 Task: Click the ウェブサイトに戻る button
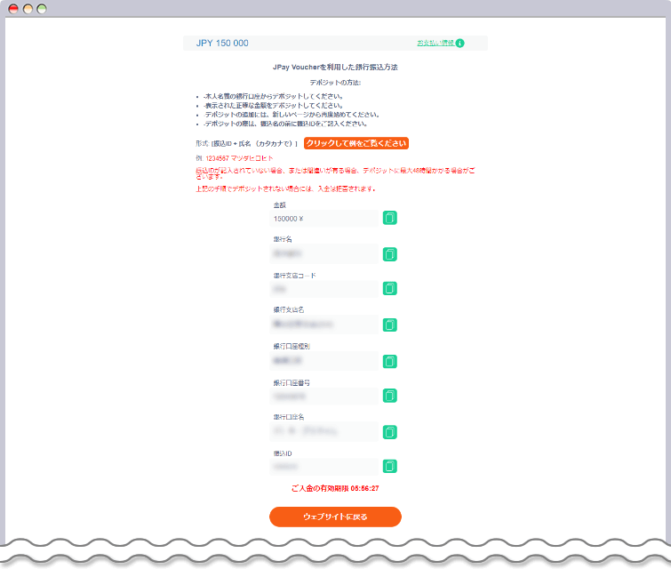click(x=335, y=517)
